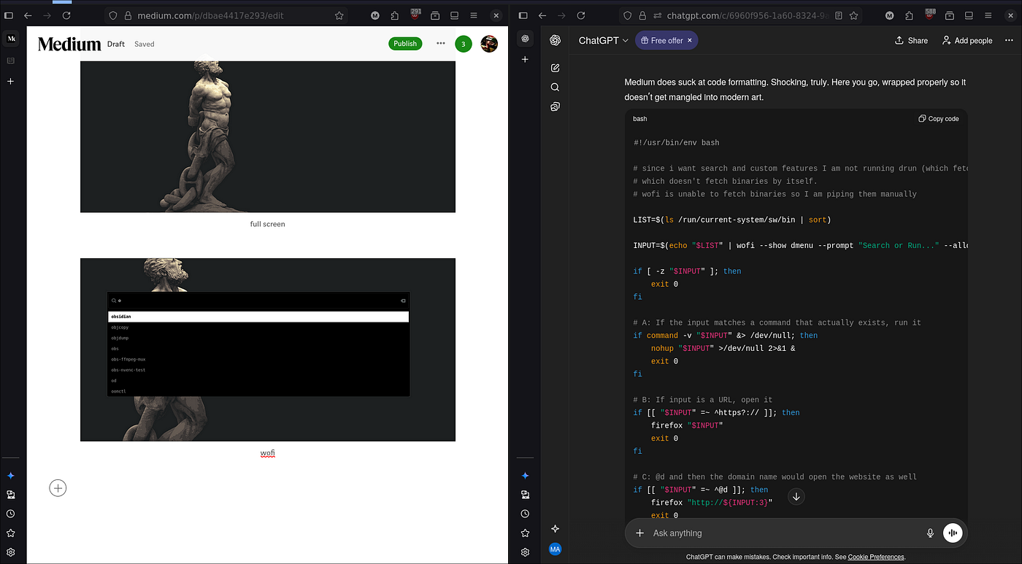1022x564 pixels.
Task: Open a new tab in the Medium window sidebar
Action: [11, 82]
